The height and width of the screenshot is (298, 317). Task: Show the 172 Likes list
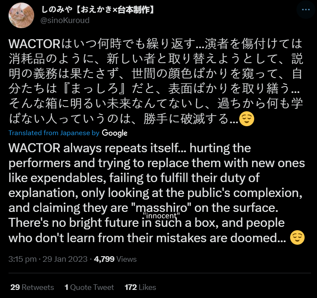coord(140,287)
